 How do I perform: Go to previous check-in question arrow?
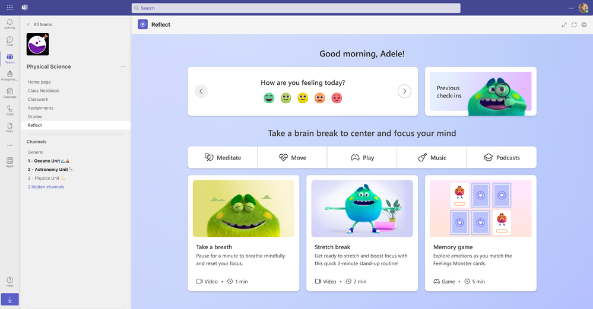click(x=201, y=91)
